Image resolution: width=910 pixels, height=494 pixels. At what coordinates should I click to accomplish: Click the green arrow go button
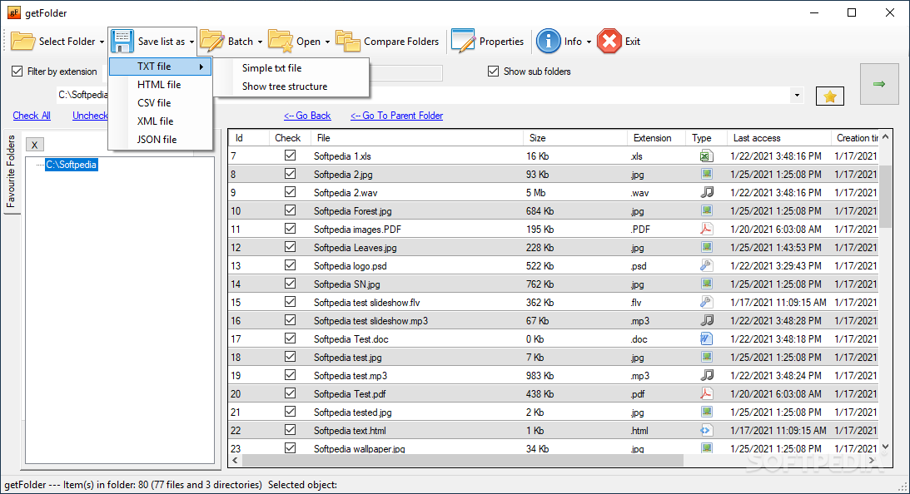pos(879,84)
